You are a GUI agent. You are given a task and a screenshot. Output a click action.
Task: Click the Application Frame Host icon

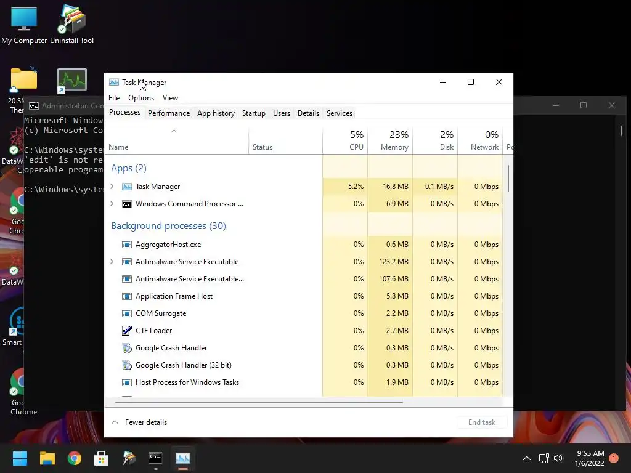127,296
